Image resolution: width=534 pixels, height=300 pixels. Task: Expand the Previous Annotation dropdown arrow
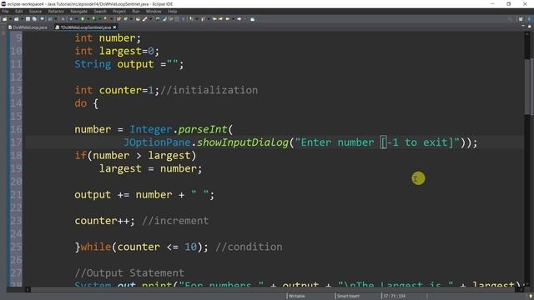(x=209, y=19)
